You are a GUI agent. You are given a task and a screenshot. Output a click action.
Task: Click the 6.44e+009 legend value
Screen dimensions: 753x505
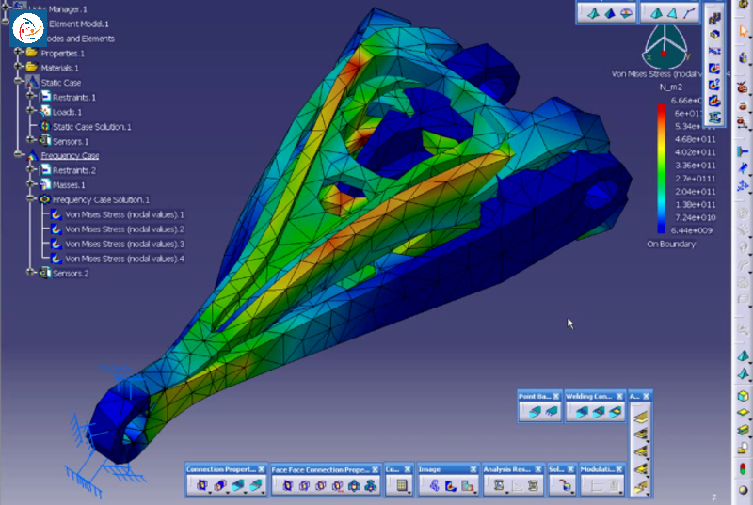click(692, 230)
